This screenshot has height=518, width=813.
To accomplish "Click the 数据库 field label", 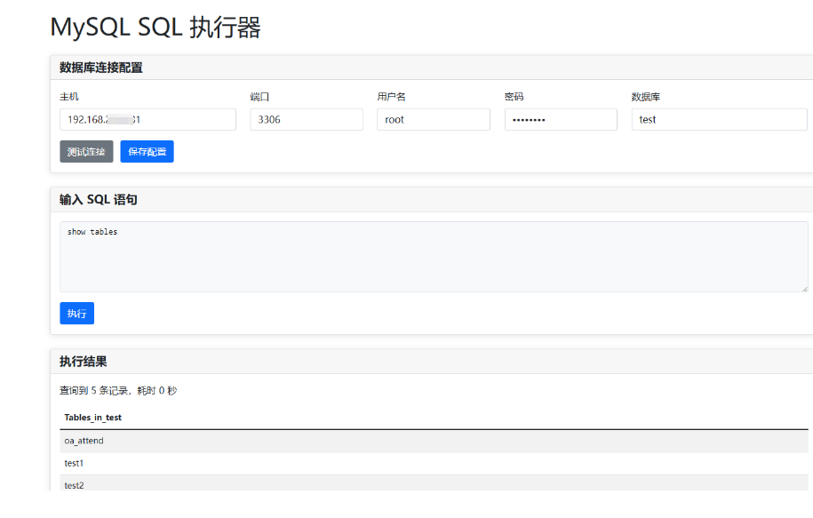I will (646, 97).
